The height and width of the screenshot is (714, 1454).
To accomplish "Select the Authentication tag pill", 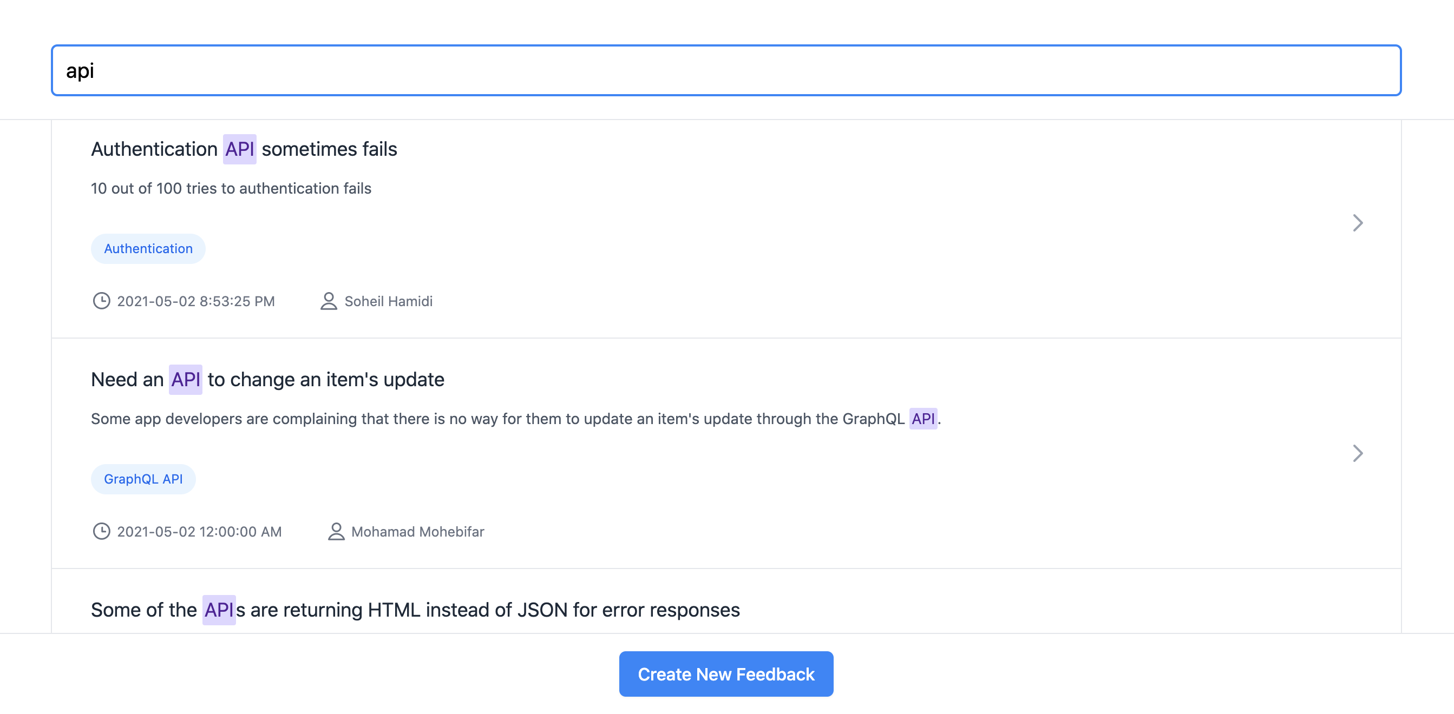I will [x=148, y=249].
